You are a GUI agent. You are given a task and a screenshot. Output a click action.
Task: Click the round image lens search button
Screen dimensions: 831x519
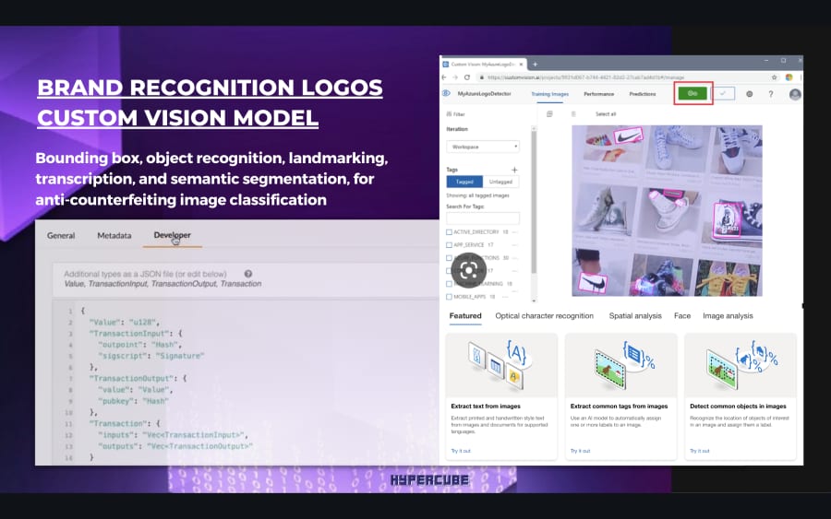468,270
